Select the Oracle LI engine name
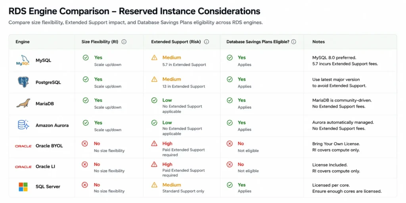Image resolution: width=406 pixels, height=203 pixels. pyautogui.click(x=45, y=167)
